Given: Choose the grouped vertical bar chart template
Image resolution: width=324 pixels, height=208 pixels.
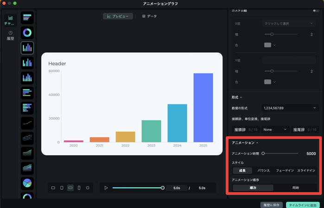Looking at the screenshot, I should 27,63.
